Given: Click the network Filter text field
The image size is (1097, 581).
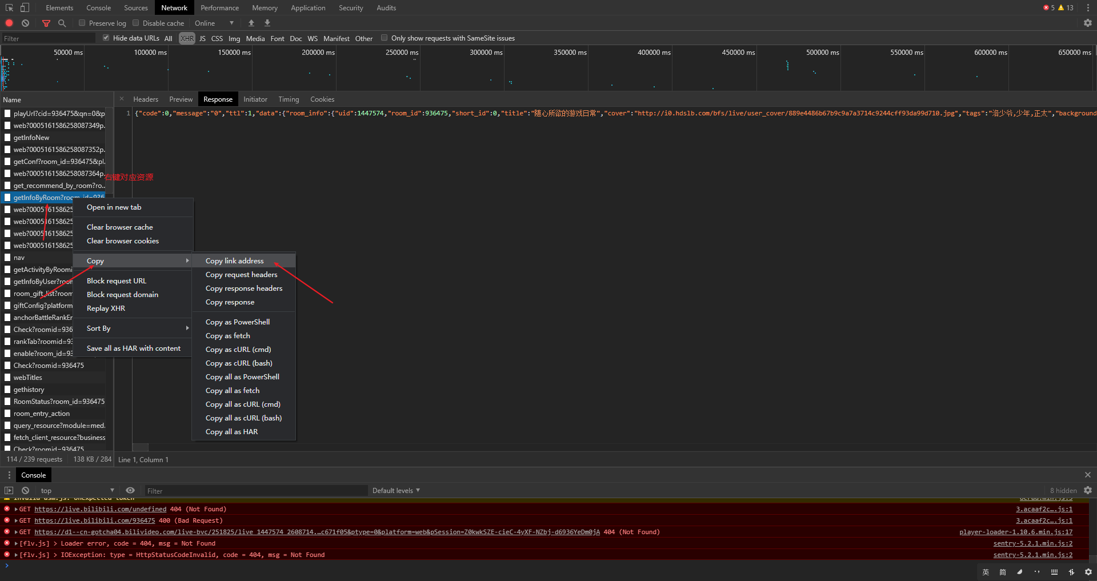Looking at the screenshot, I should (x=49, y=38).
